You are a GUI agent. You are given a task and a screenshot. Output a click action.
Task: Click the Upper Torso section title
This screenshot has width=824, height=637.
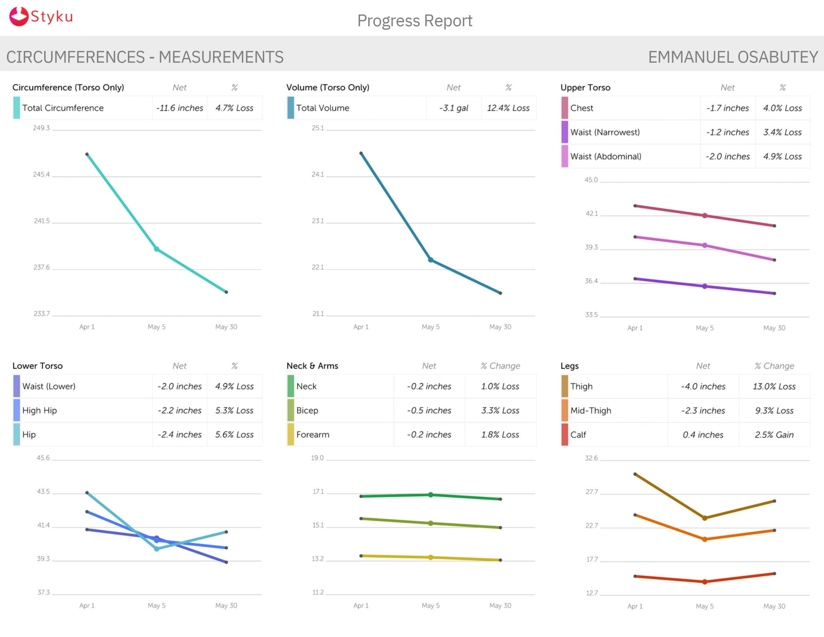coord(585,87)
